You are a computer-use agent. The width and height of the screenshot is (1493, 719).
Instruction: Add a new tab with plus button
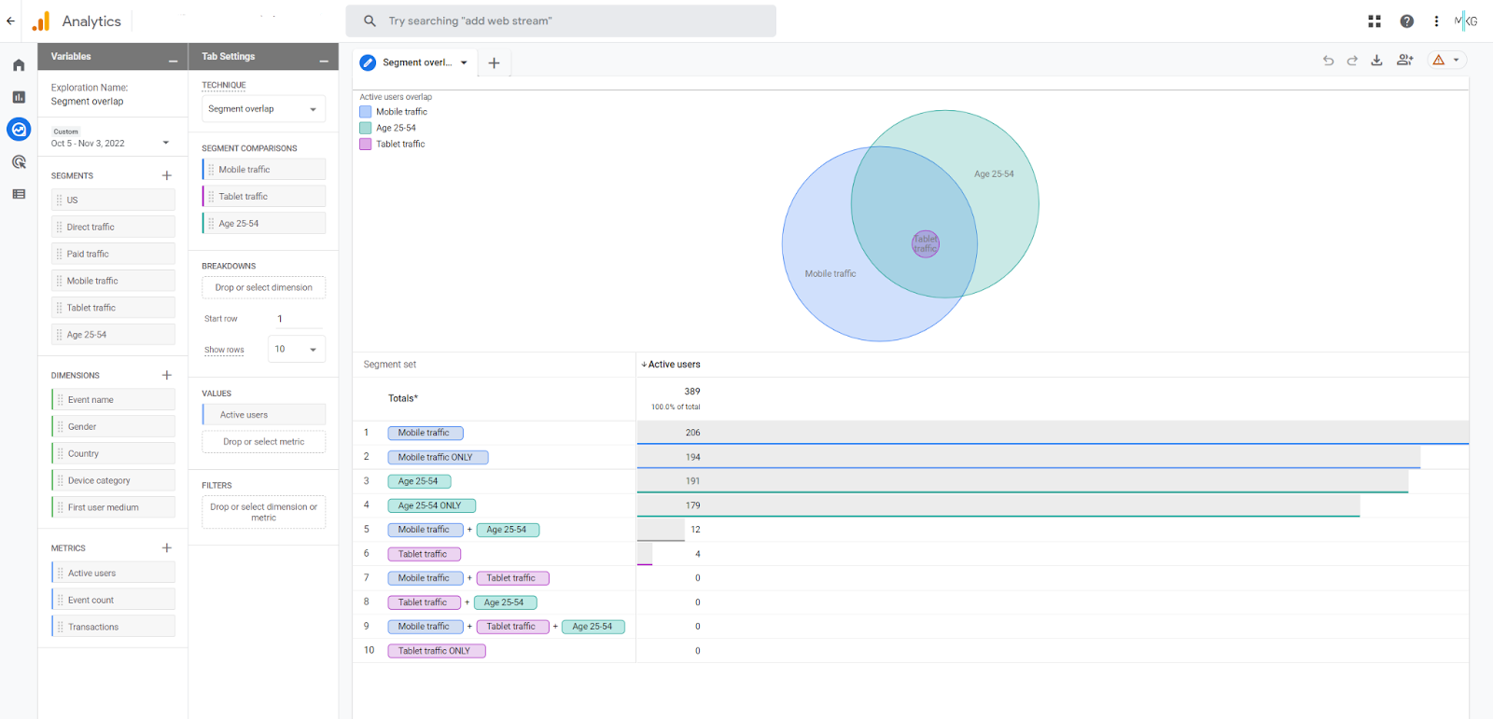495,63
